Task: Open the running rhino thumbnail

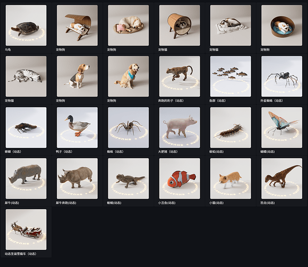Action: pyautogui.click(x=77, y=178)
